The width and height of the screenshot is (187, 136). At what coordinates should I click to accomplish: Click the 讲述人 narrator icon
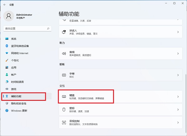coord(64,32)
